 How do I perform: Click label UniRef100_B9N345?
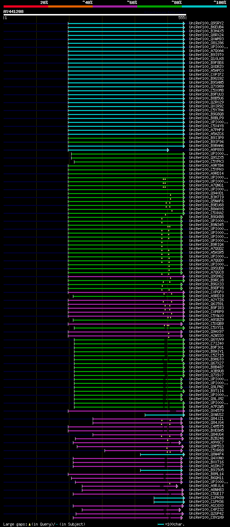pos(206,225)
